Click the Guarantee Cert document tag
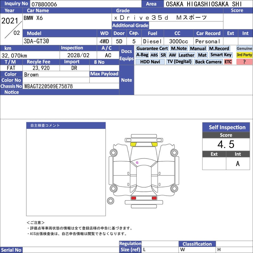The image size is (253, 253). click(152, 48)
